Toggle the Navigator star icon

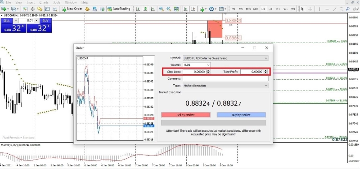click(x=40, y=9)
